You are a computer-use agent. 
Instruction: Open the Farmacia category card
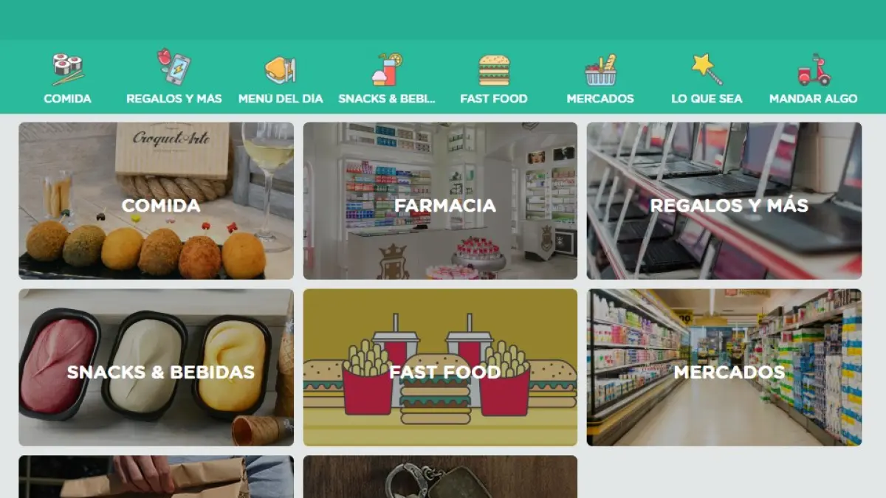pos(440,201)
